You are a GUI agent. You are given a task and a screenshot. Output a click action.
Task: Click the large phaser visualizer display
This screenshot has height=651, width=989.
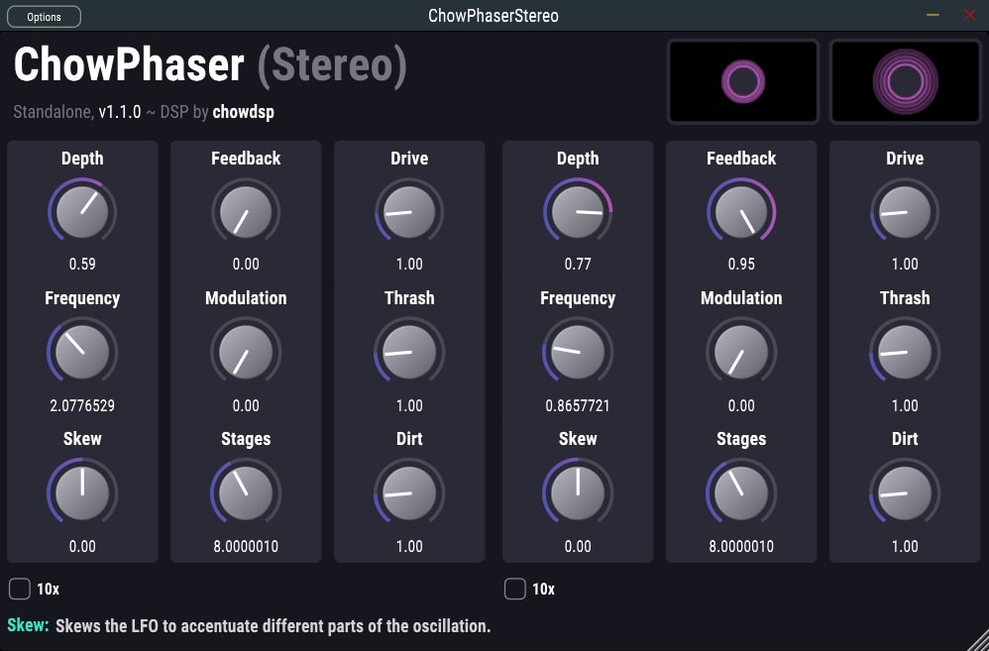(x=905, y=80)
